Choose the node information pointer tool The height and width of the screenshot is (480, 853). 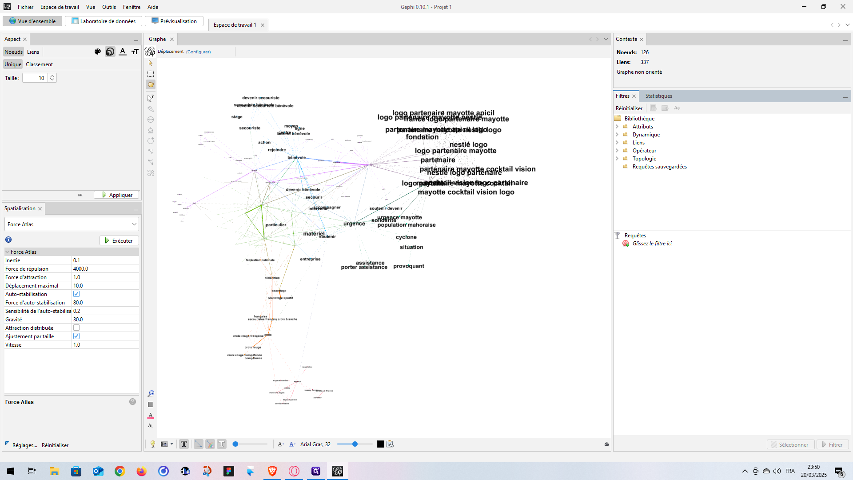151,98
